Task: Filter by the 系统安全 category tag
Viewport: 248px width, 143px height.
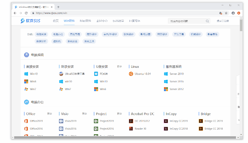Action: click(72, 41)
